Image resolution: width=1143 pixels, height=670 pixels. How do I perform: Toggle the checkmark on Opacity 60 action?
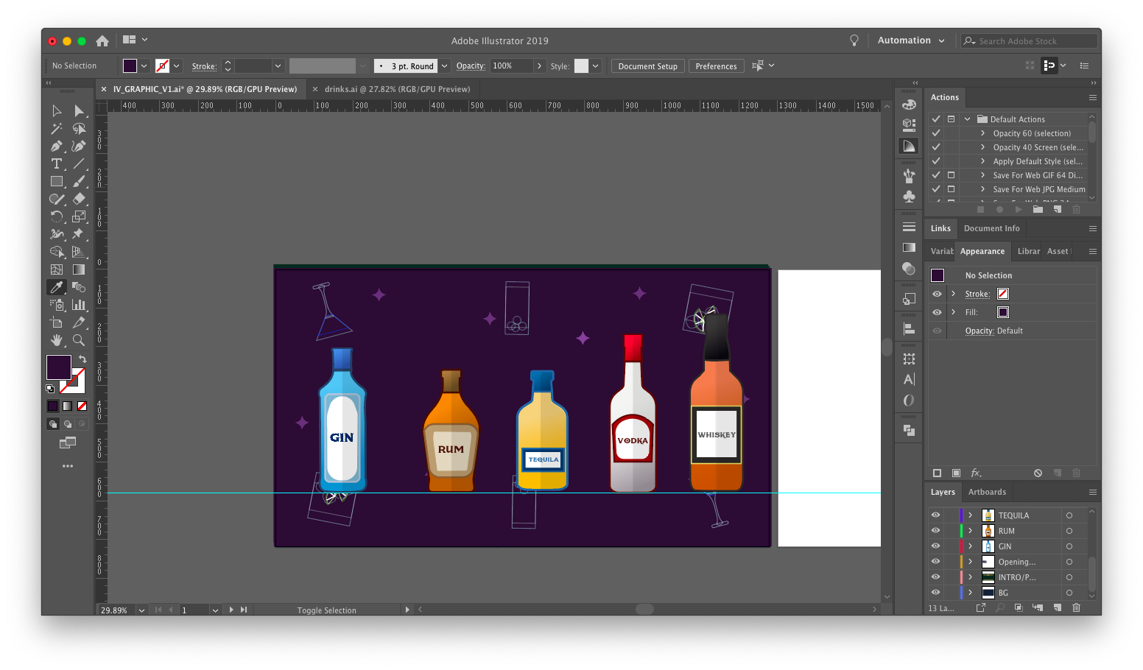pyautogui.click(x=936, y=133)
